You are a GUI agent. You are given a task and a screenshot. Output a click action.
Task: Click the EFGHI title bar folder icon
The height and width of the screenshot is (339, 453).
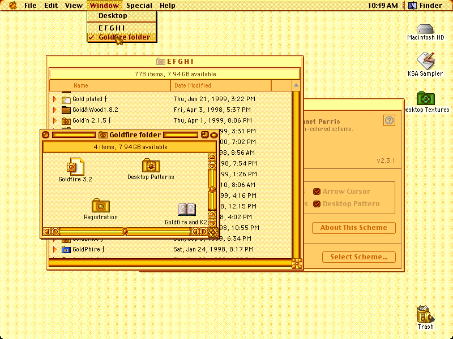pos(161,62)
